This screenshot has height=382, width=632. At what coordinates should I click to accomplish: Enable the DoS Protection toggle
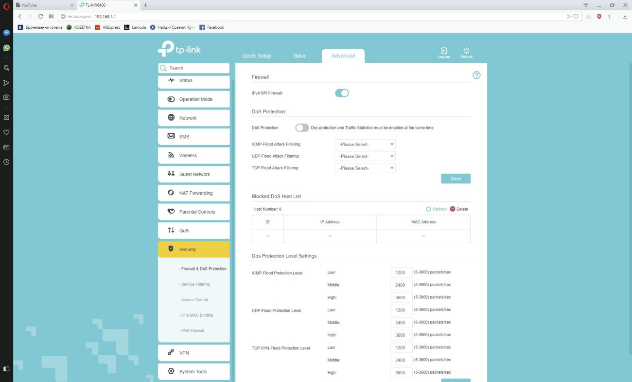click(x=302, y=127)
